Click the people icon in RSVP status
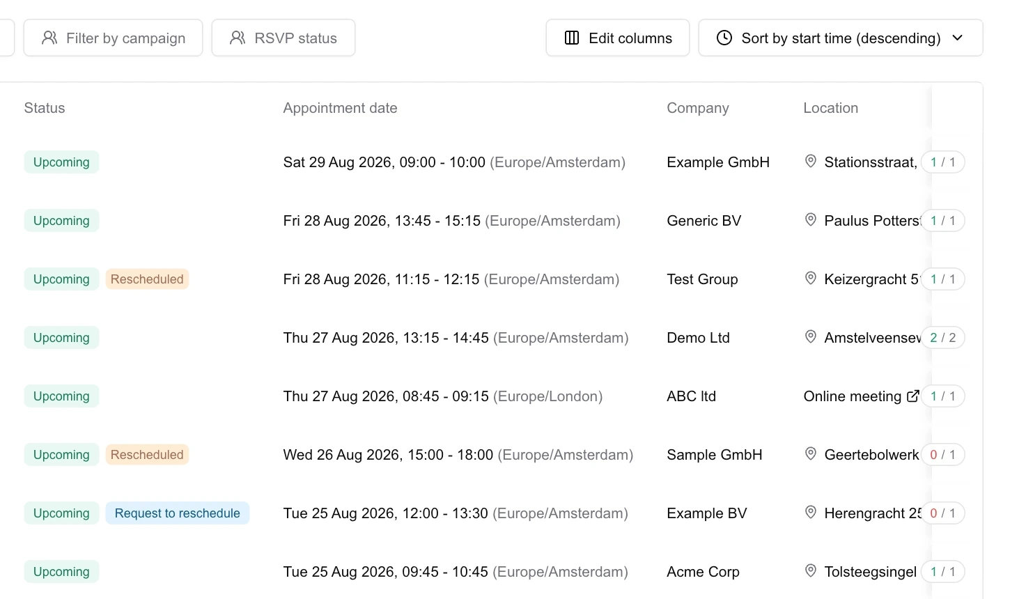 pos(238,38)
